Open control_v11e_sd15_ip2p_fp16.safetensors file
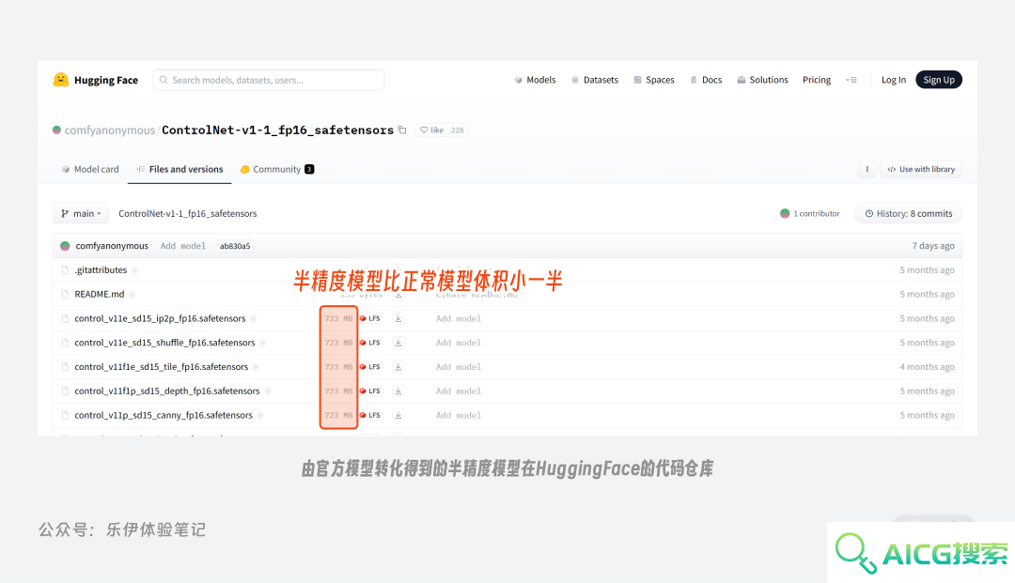 (160, 318)
